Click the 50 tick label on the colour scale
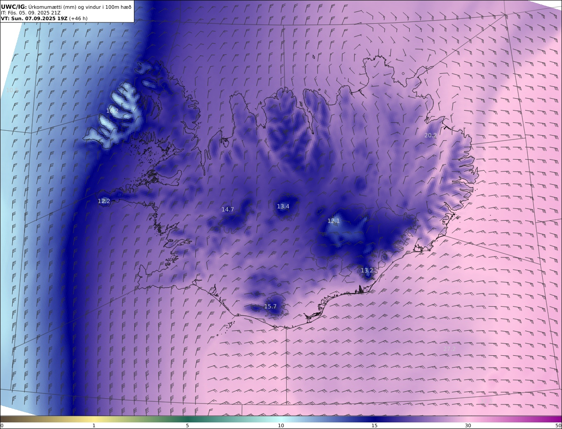 (558, 426)
